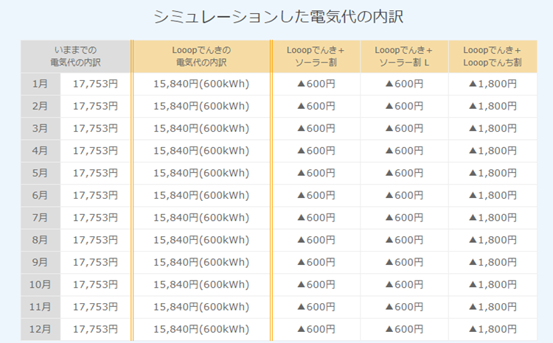Click 15,840円(600kWh) in the 4月 row

pyautogui.click(x=201, y=151)
